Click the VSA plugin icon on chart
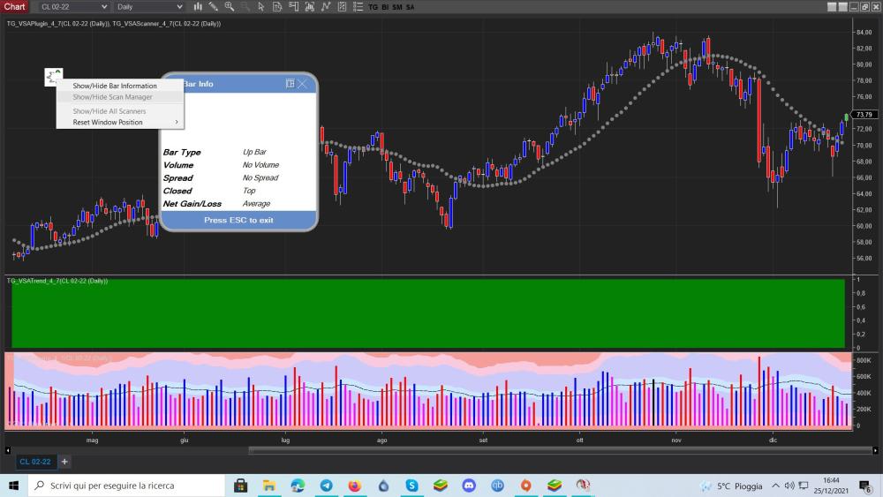 click(x=54, y=77)
